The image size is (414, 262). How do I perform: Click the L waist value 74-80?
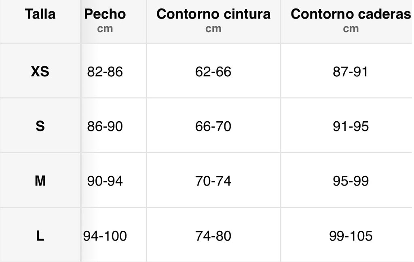click(213, 236)
